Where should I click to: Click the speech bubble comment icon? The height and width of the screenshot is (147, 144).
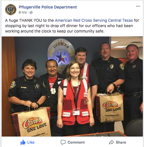tap(63, 142)
